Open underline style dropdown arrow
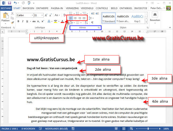 coord(31,21)
